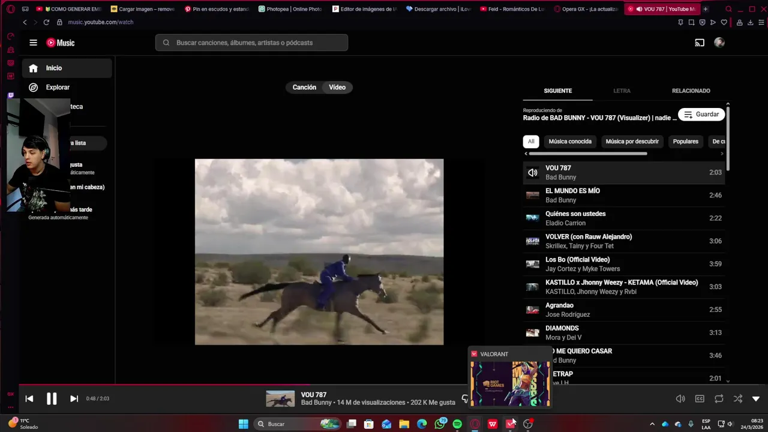Switch to the Photopea browser tab
The image size is (768, 432).
290,9
